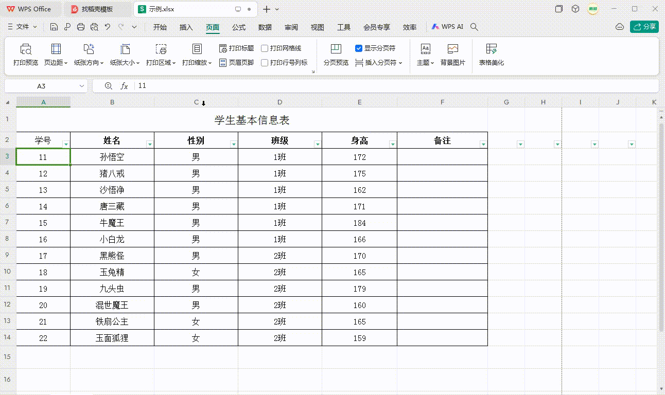
Task: Select cell containing 混世魔王
Action: click(x=112, y=305)
